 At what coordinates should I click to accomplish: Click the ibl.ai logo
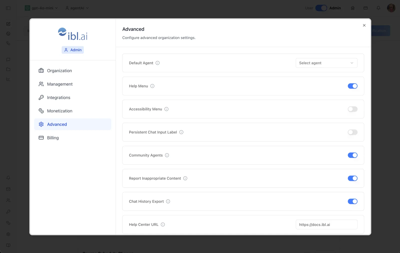73,34
